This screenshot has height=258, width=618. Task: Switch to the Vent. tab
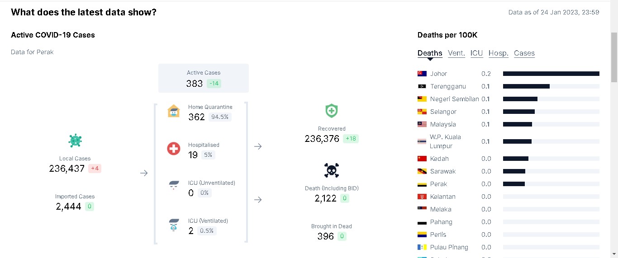[x=456, y=53]
